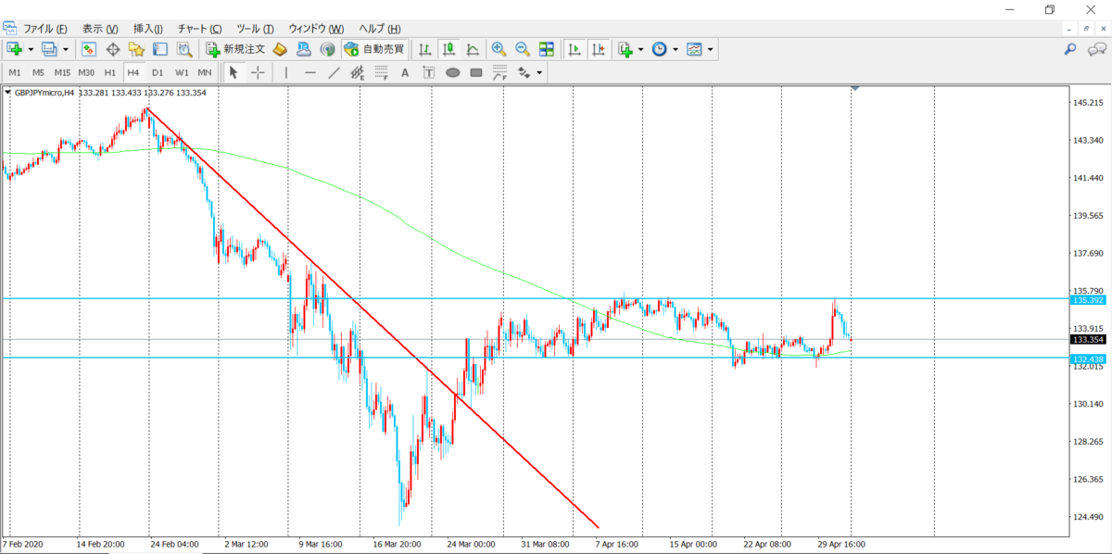
Task: Zoom out of the chart
Action: [x=522, y=49]
